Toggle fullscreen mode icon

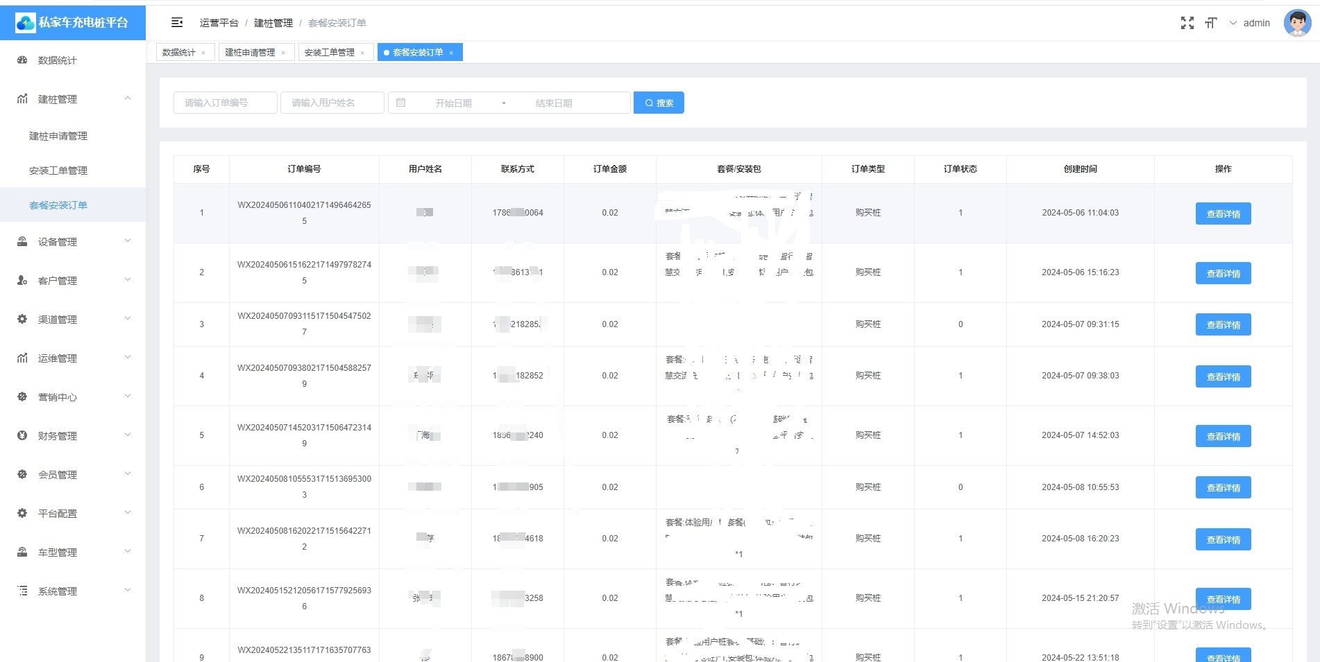1187,23
